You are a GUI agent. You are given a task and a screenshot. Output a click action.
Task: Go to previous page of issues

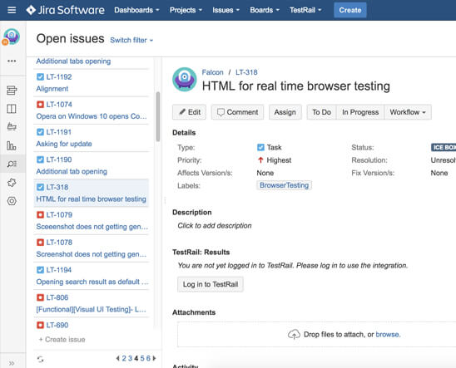pyautogui.click(x=117, y=358)
